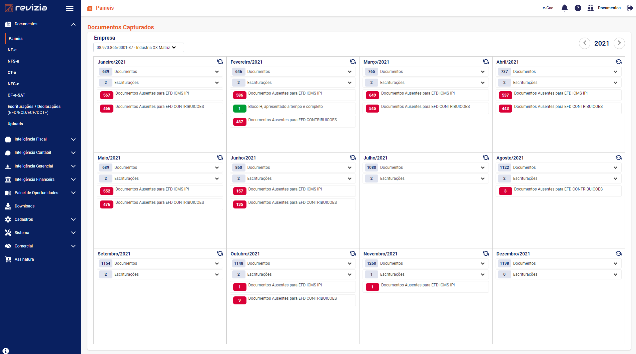The height and width of the screenshot is (354, 636).
Task: Click the Inteligência Financeira bank icon
Action: coord(8,179)
